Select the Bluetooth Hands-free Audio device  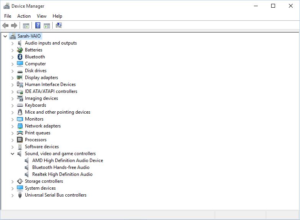[61, 167]
